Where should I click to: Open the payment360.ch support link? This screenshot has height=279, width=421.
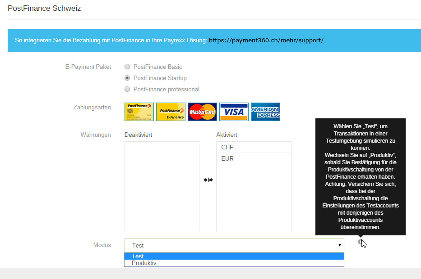[266, 40]
